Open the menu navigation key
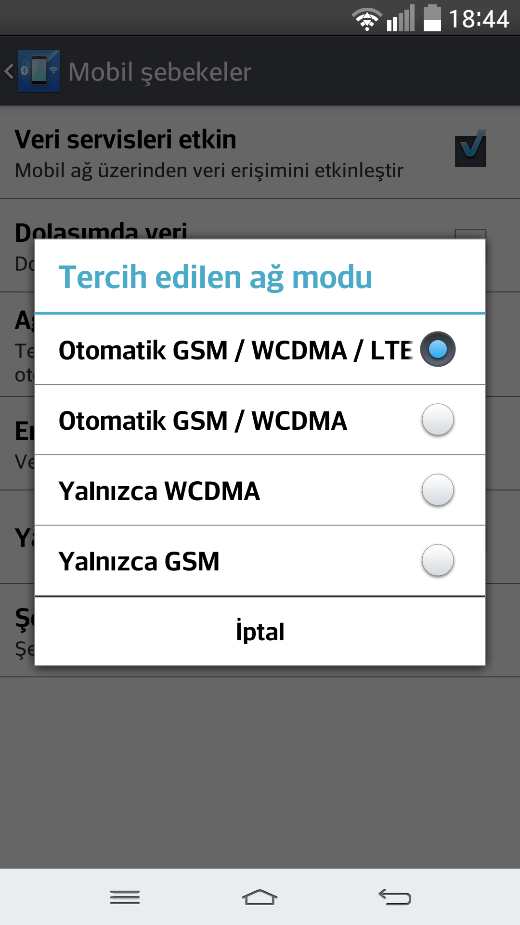Image resolution: width=520 pixels, height=925 pixels. [125, 897]
